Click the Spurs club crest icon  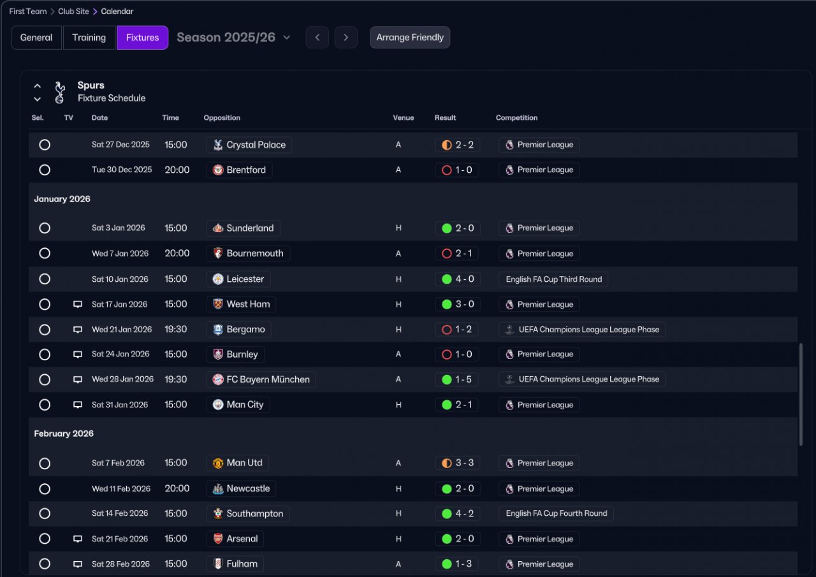point(60,92)
